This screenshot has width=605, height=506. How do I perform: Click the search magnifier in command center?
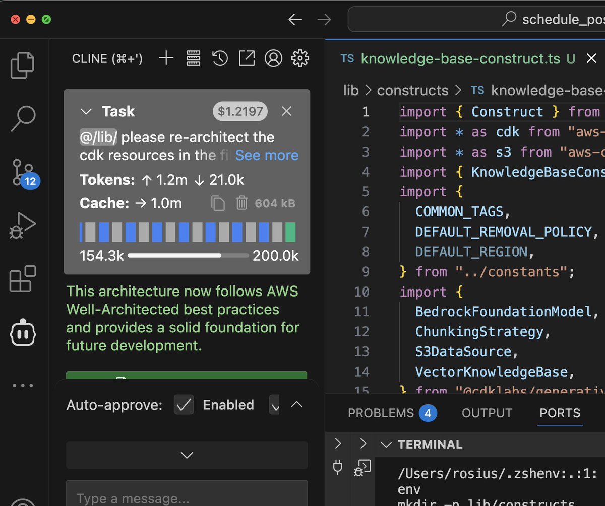(509, 19)
